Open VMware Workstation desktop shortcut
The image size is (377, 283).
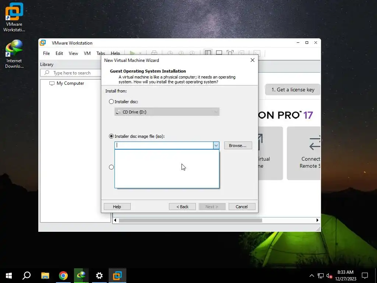tap(14, 17)
